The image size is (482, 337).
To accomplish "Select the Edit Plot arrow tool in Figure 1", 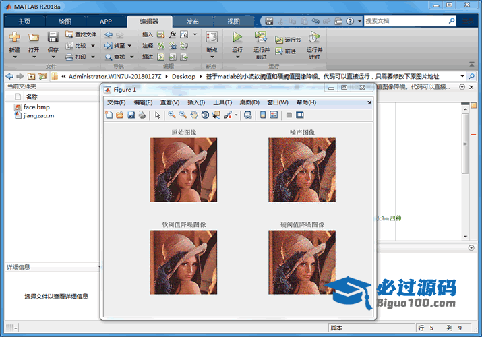I will 157,115.
